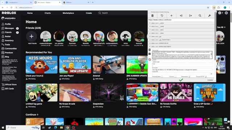Click the Continue section link
232x130 pixels.
(x=32, y=114)
